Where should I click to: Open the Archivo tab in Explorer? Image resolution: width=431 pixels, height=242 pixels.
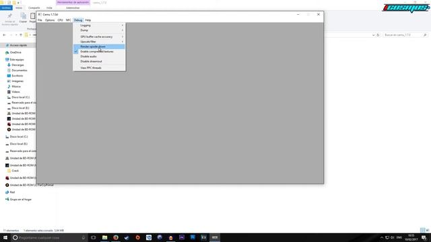6,8
